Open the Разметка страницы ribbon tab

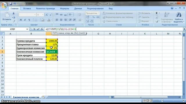coord(45,8)
